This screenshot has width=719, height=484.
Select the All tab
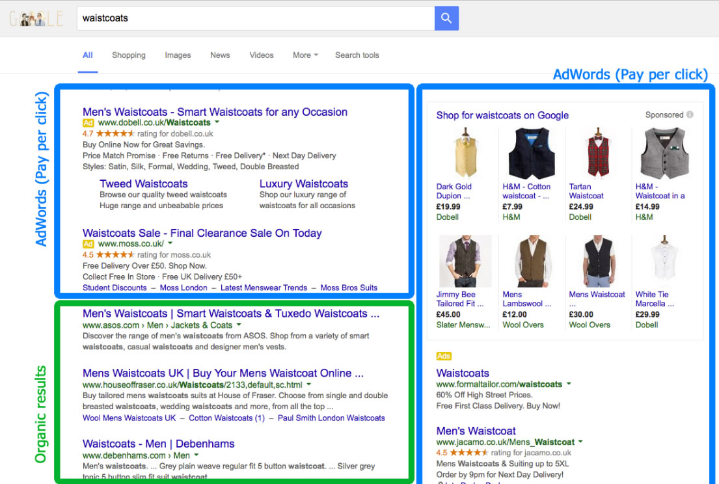click(x=88, y=55)
